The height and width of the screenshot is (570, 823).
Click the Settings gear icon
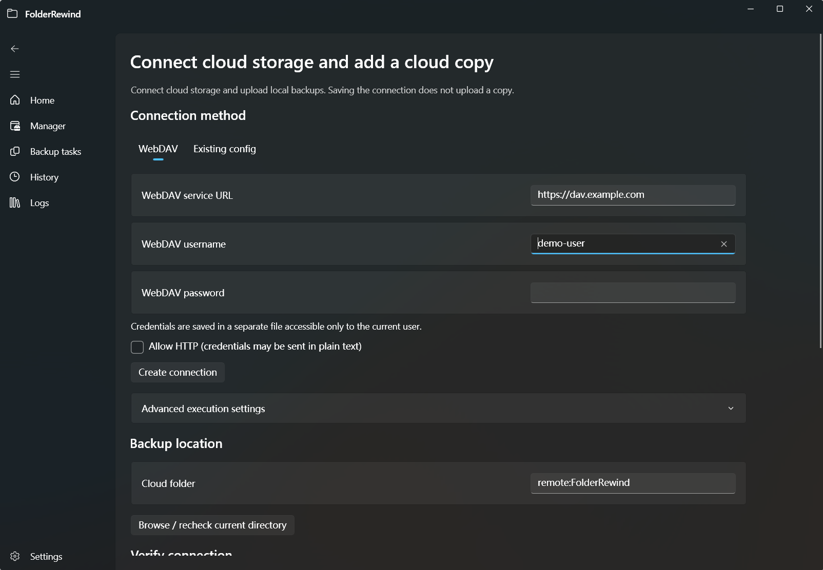pyautogui.click(x=15, y=556)
